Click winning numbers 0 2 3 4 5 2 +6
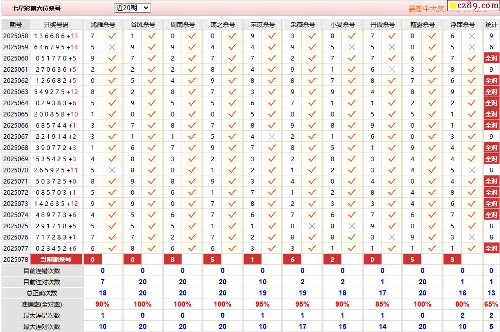This screenshot has height=332, width=500. point(56,249)
